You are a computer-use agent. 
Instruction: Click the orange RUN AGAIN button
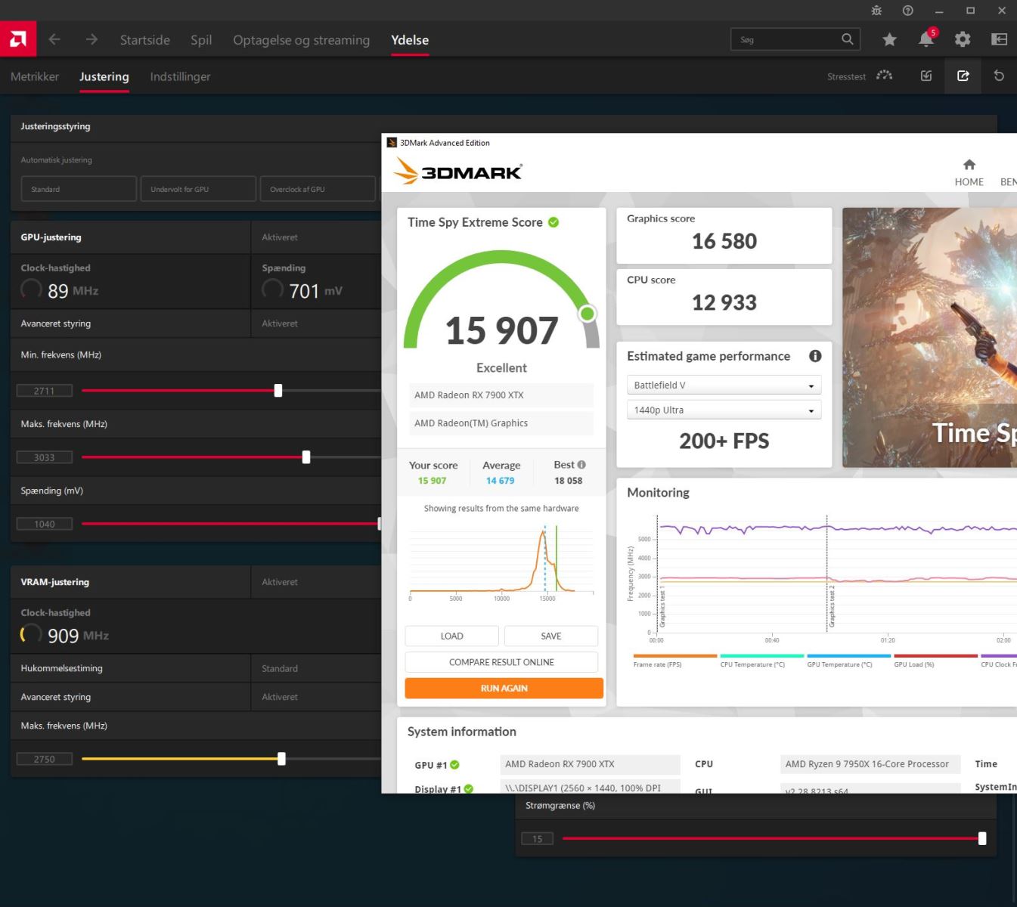[x=504, y=688]
